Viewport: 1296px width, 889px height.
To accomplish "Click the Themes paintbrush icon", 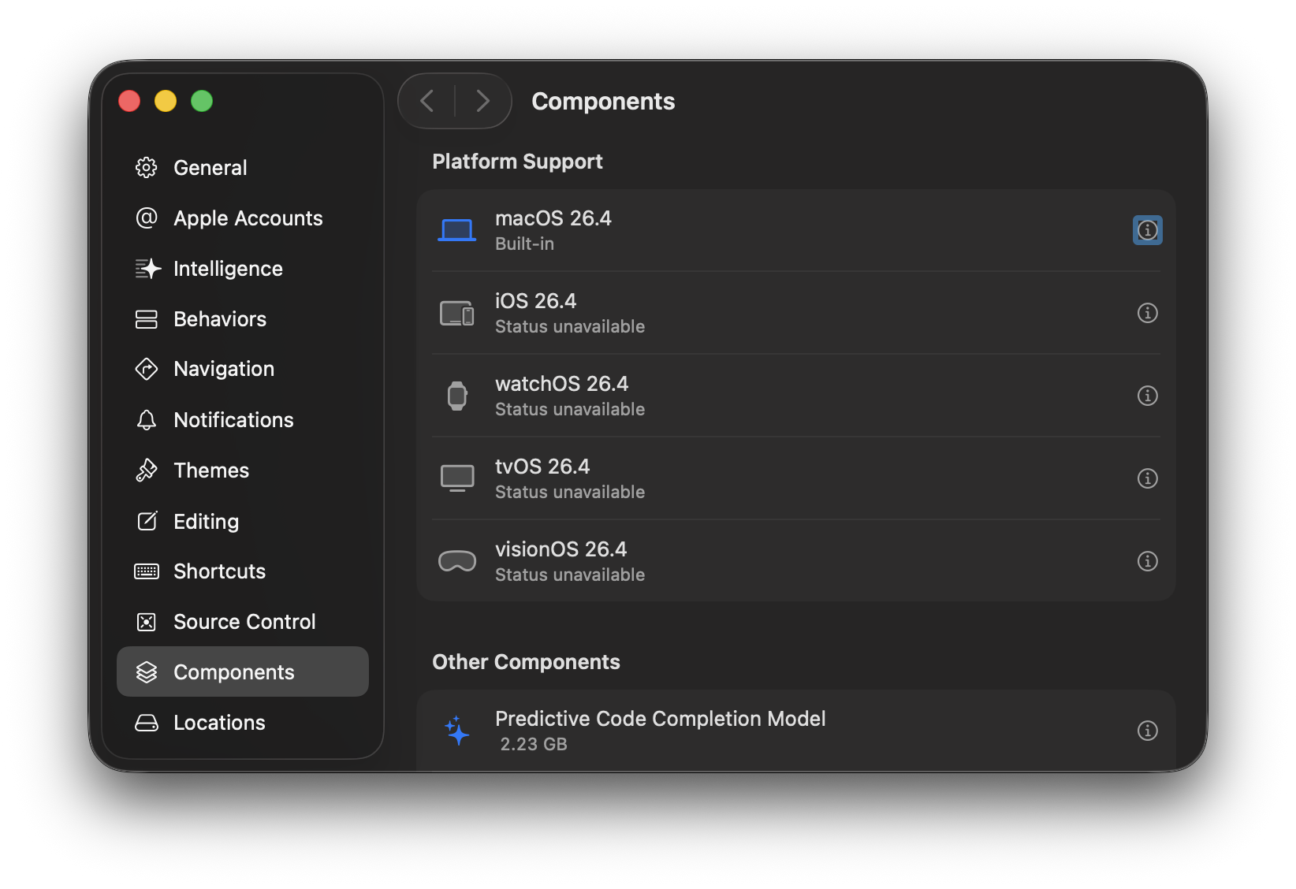I will (147, 471).
